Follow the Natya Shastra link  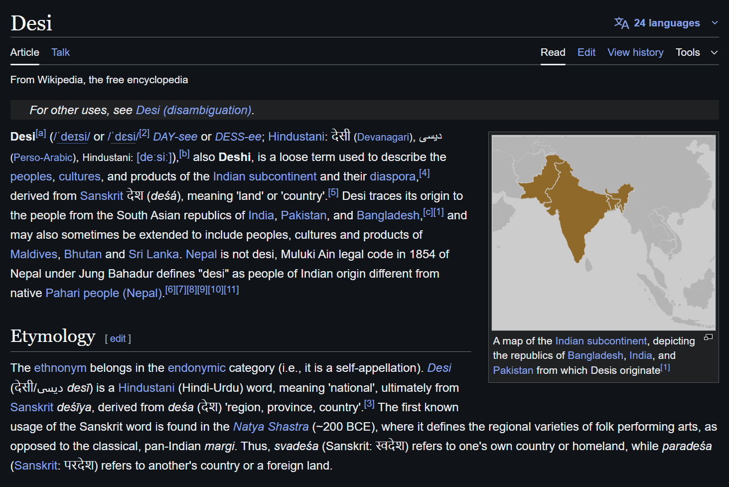pyautogui.click(x=271, y=427)
